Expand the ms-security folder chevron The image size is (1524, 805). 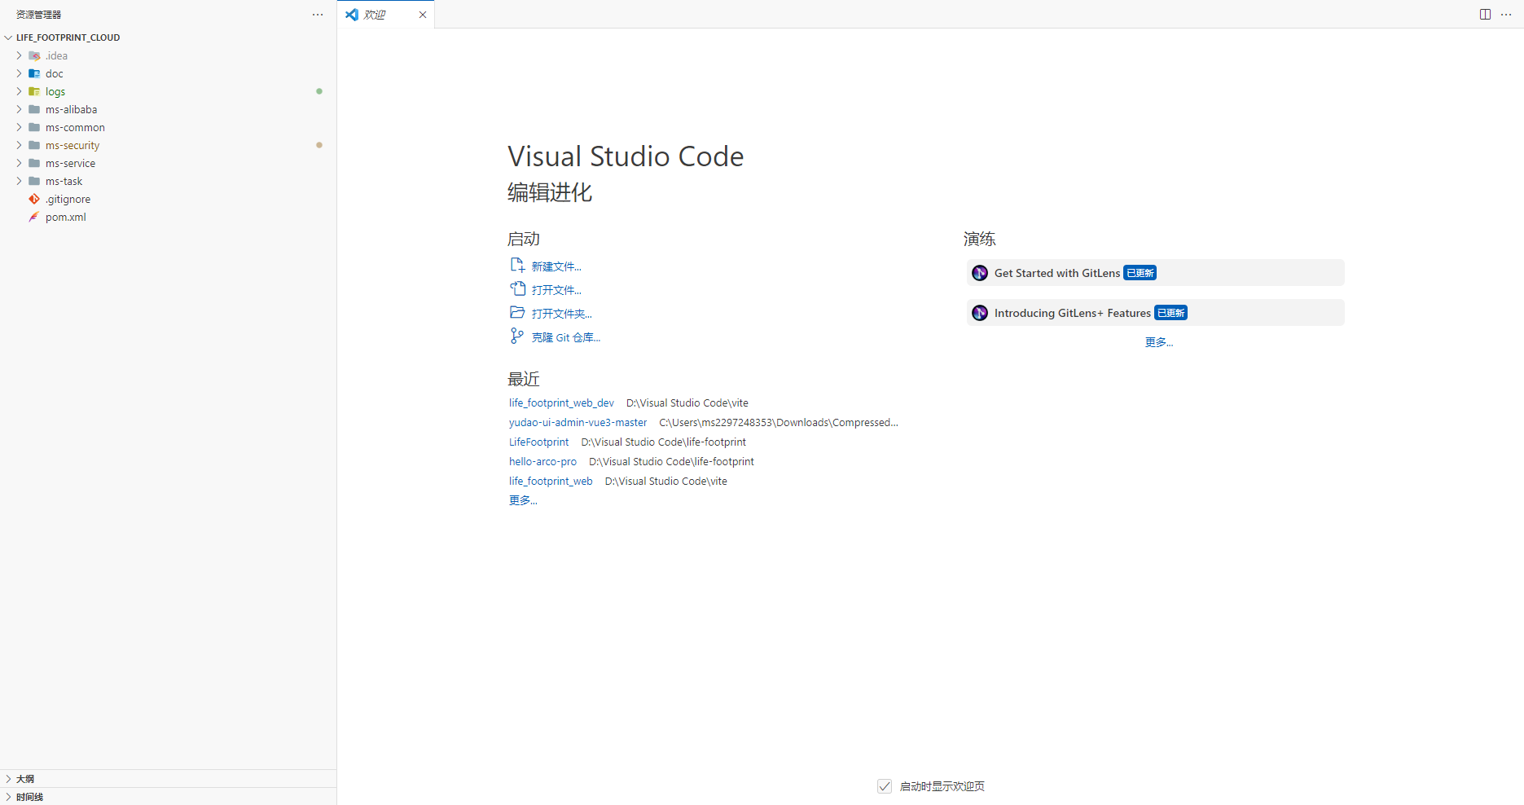[19, 145]
